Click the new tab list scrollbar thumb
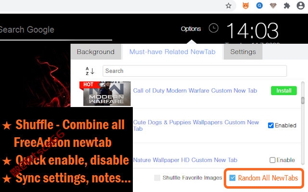This screenshot has height=192, width=308. (x=303, y=100)
